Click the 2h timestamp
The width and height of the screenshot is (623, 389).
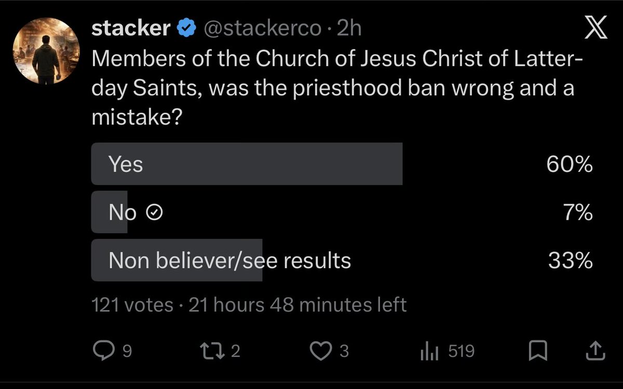(x=349, y=29)
